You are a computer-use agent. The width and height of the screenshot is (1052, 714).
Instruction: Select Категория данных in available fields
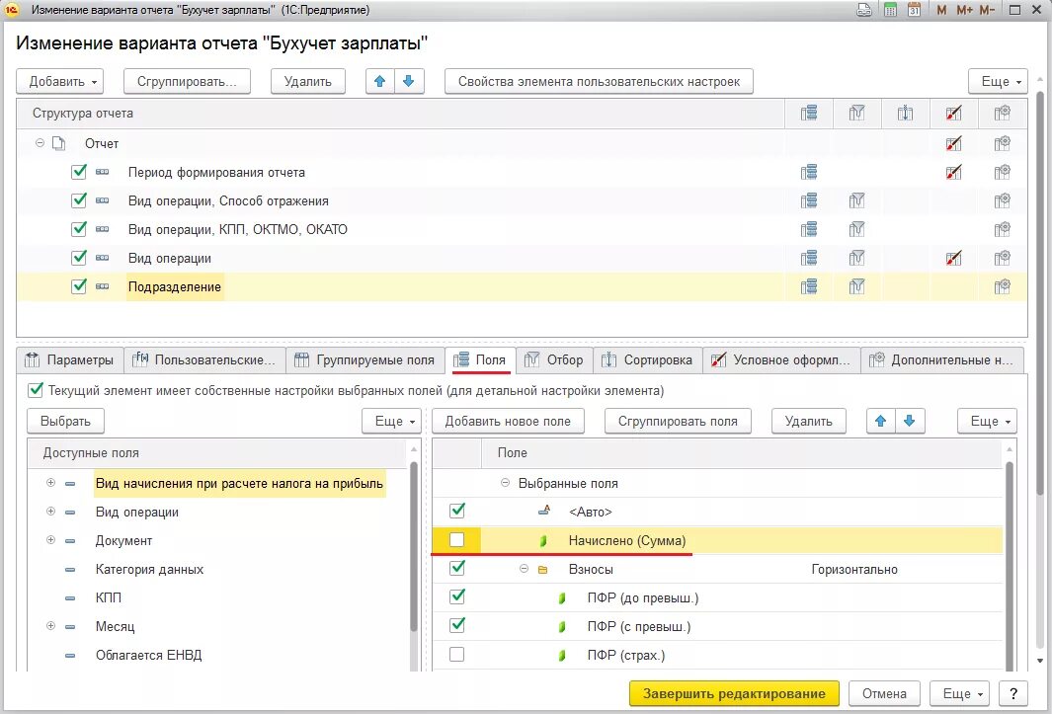click(149, 569)
